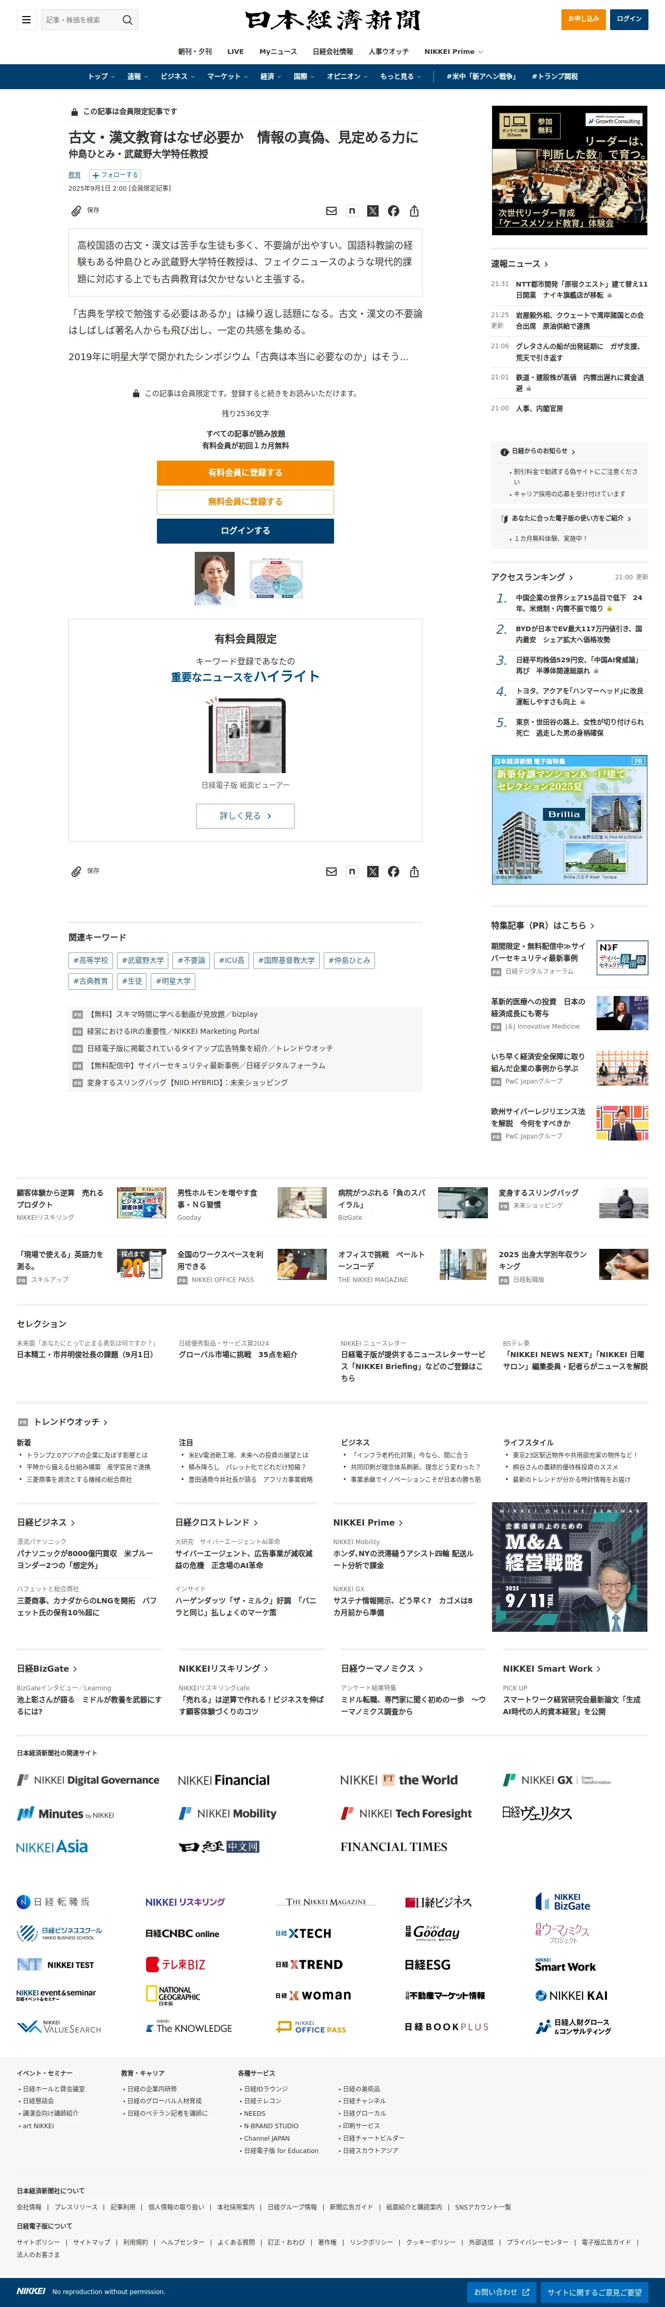Viewport: 665px width, 2307px height.
Task: Click the paperclip save icon below the viewer promo box
Action: pyautogui.click(x=77, y=872)
